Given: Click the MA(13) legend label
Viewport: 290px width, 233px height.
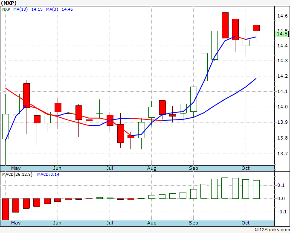Looking at the screenshot, I should (20, 9).
